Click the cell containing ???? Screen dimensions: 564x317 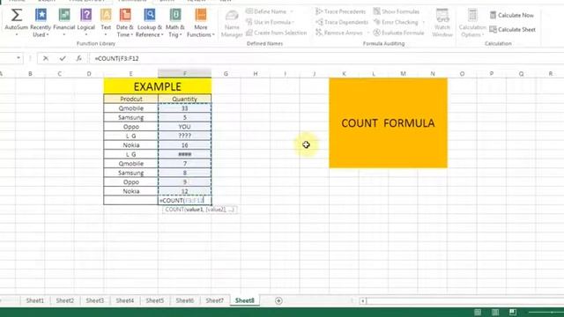click(184, 136)
